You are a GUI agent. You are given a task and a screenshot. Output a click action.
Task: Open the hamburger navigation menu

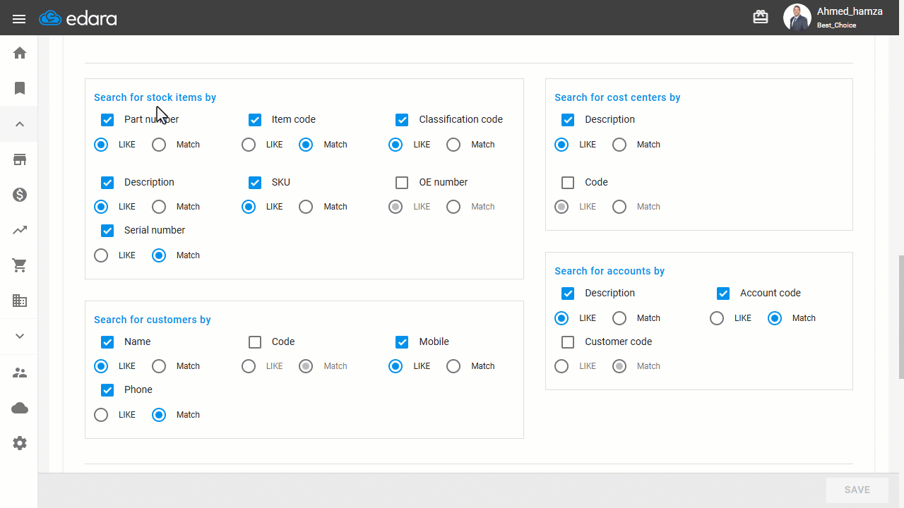[19, 19]
